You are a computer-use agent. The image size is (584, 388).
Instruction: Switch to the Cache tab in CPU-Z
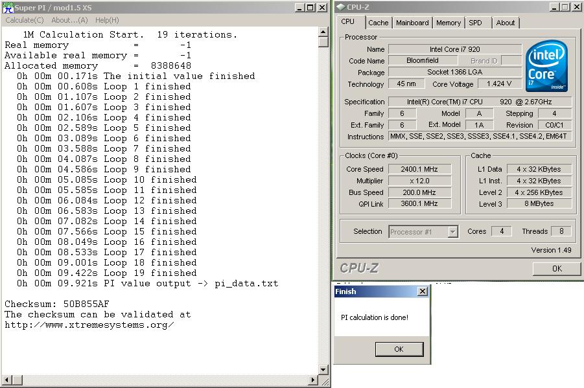(x=378, y=23)
